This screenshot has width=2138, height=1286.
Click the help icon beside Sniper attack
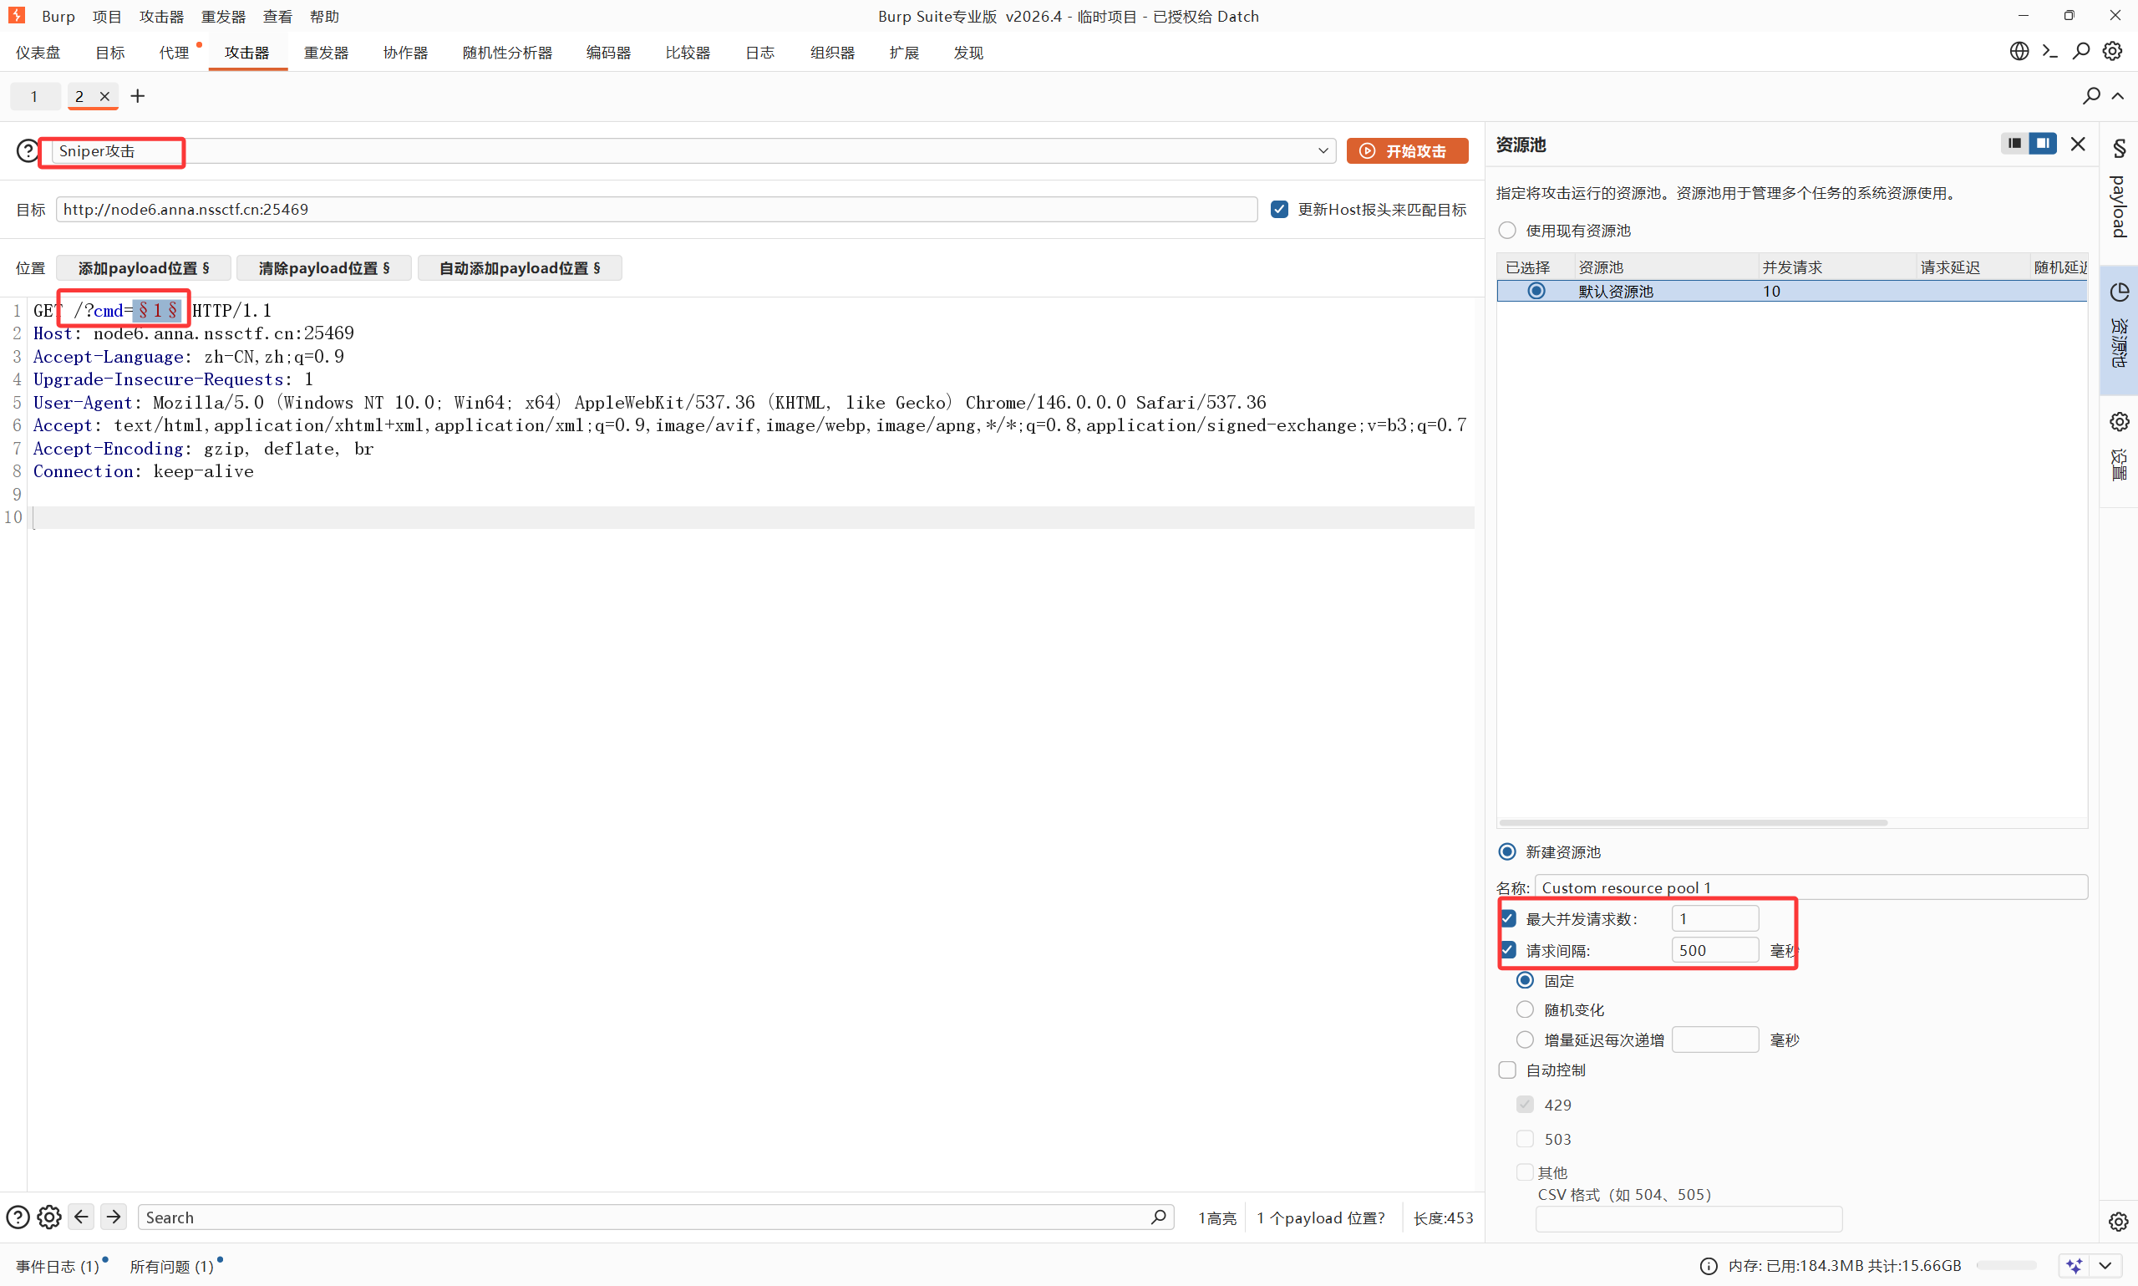coord(28,150)
